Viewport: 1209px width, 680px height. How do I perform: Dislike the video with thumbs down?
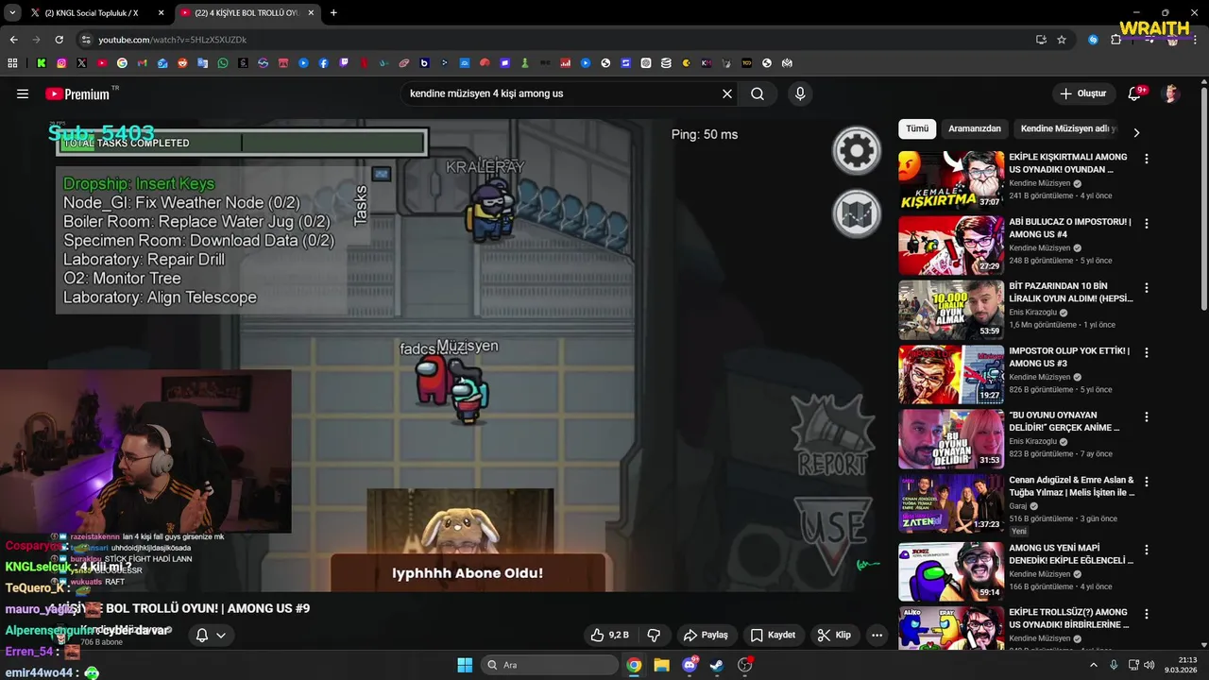coord(653,635)
